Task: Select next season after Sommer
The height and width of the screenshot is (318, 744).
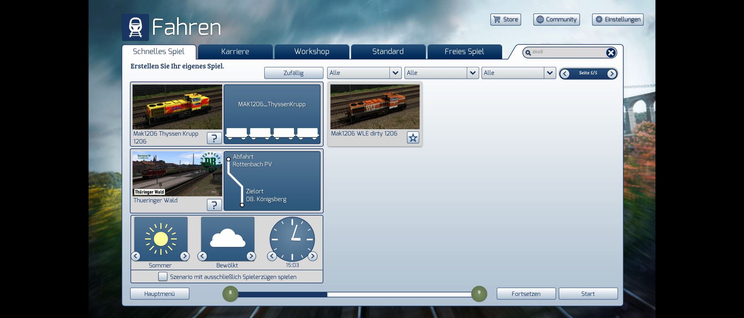Action: pos(184,256)
